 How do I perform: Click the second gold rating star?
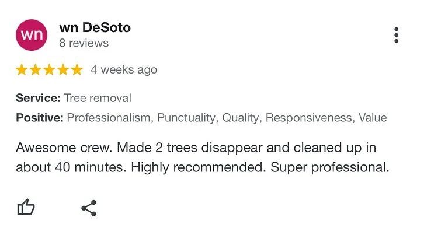pyautogui.click(x=36, y=70)
